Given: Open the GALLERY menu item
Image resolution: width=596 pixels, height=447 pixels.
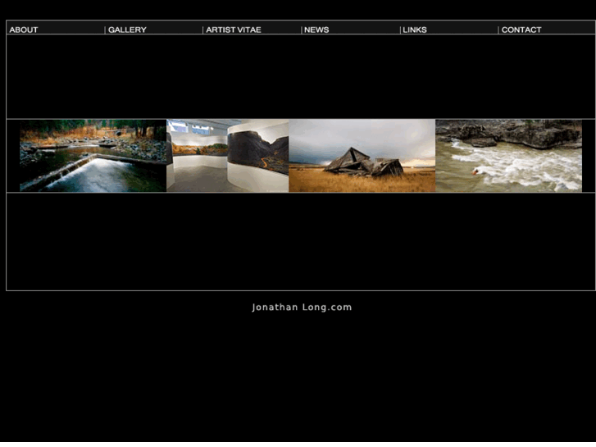Looking at the screenshot, I should click(127, 30).
